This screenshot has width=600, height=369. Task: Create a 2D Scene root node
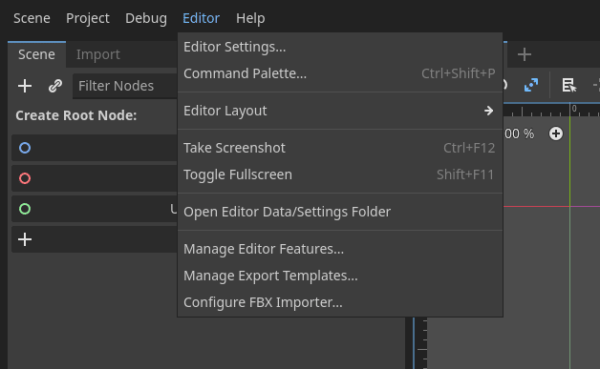[95, 148]
